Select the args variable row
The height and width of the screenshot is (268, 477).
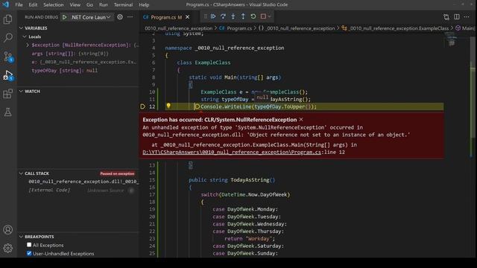tap(78, 54)
